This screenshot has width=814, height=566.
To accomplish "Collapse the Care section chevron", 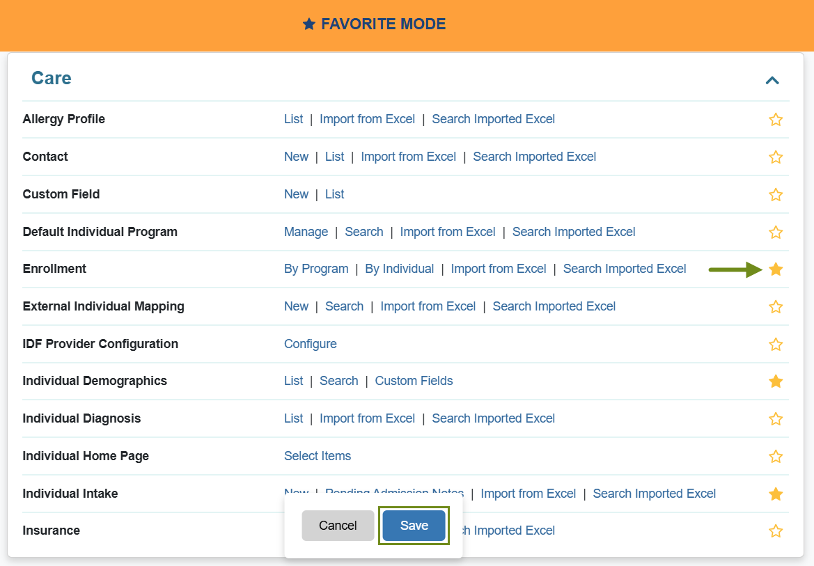I will click(x=772, y=80).
